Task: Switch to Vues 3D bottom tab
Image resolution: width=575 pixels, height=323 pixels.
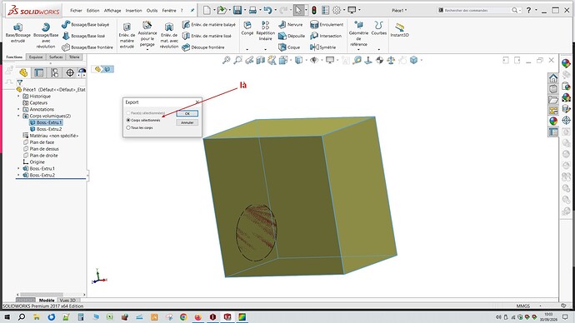Action: pos(67,301)
